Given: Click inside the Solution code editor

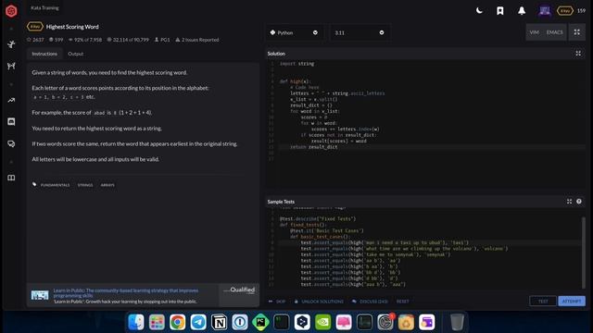Looking at the screenshot, I should click(x=425, y=123).
